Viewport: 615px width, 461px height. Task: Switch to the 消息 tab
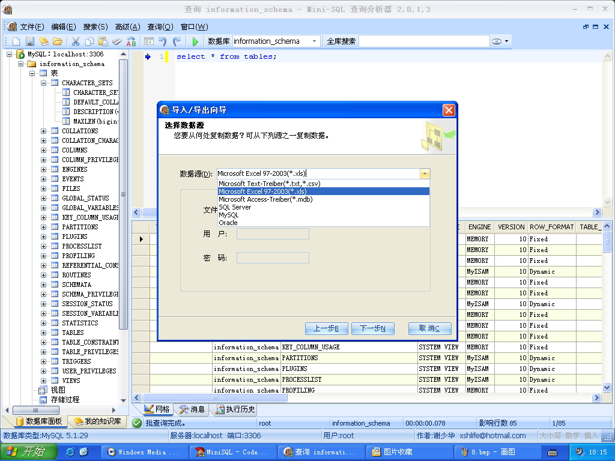coord(192,409)
